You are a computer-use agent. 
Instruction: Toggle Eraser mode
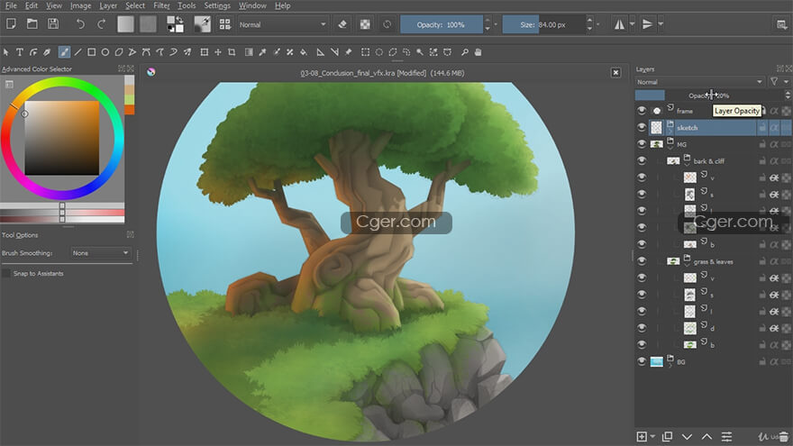342,24
